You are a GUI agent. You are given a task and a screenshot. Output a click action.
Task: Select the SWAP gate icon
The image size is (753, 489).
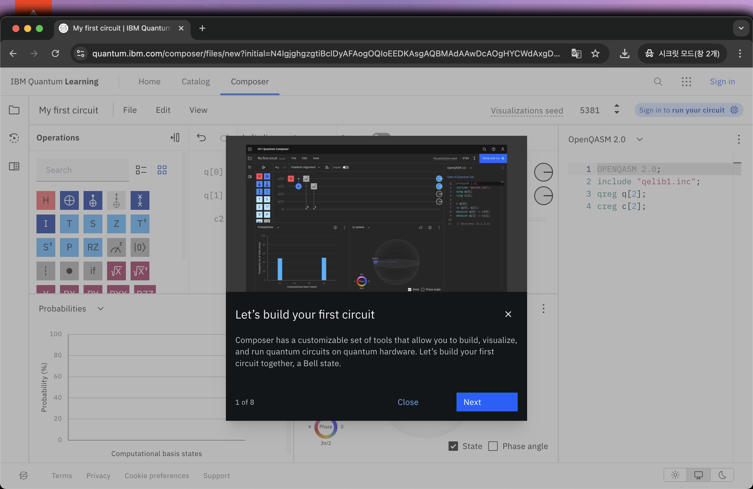point(140,200)
